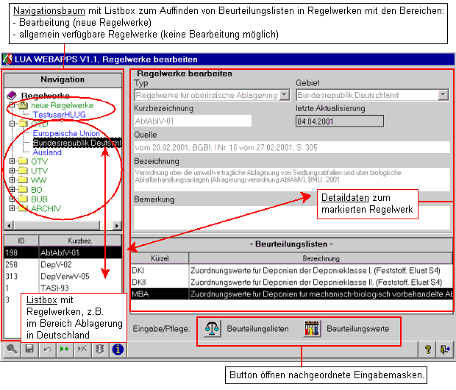Viewport: 456px width, 390px height.
Task: Click the blue info circle icon
Action: pyautogui.click(x=117, y=350)
